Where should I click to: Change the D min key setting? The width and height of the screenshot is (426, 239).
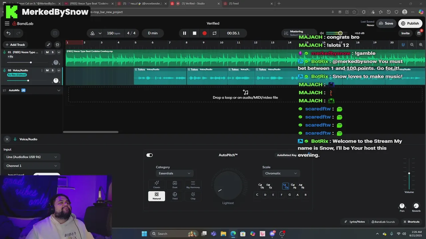point(153,33)
